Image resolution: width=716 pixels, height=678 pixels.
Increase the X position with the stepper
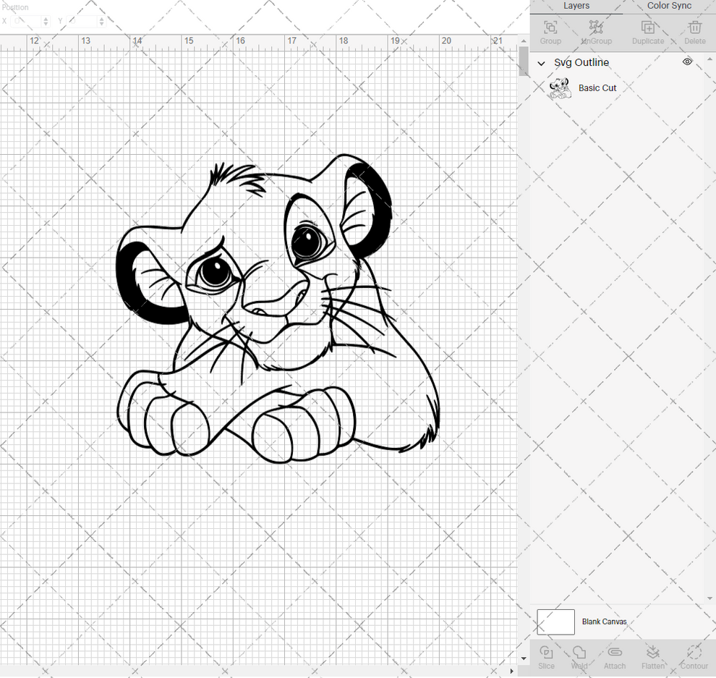[46, 18]
